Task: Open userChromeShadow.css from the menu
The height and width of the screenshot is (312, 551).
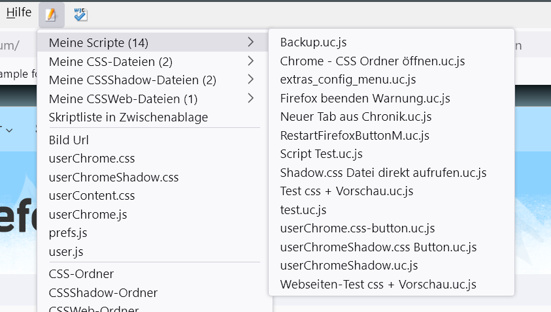Action: point(113,177)
